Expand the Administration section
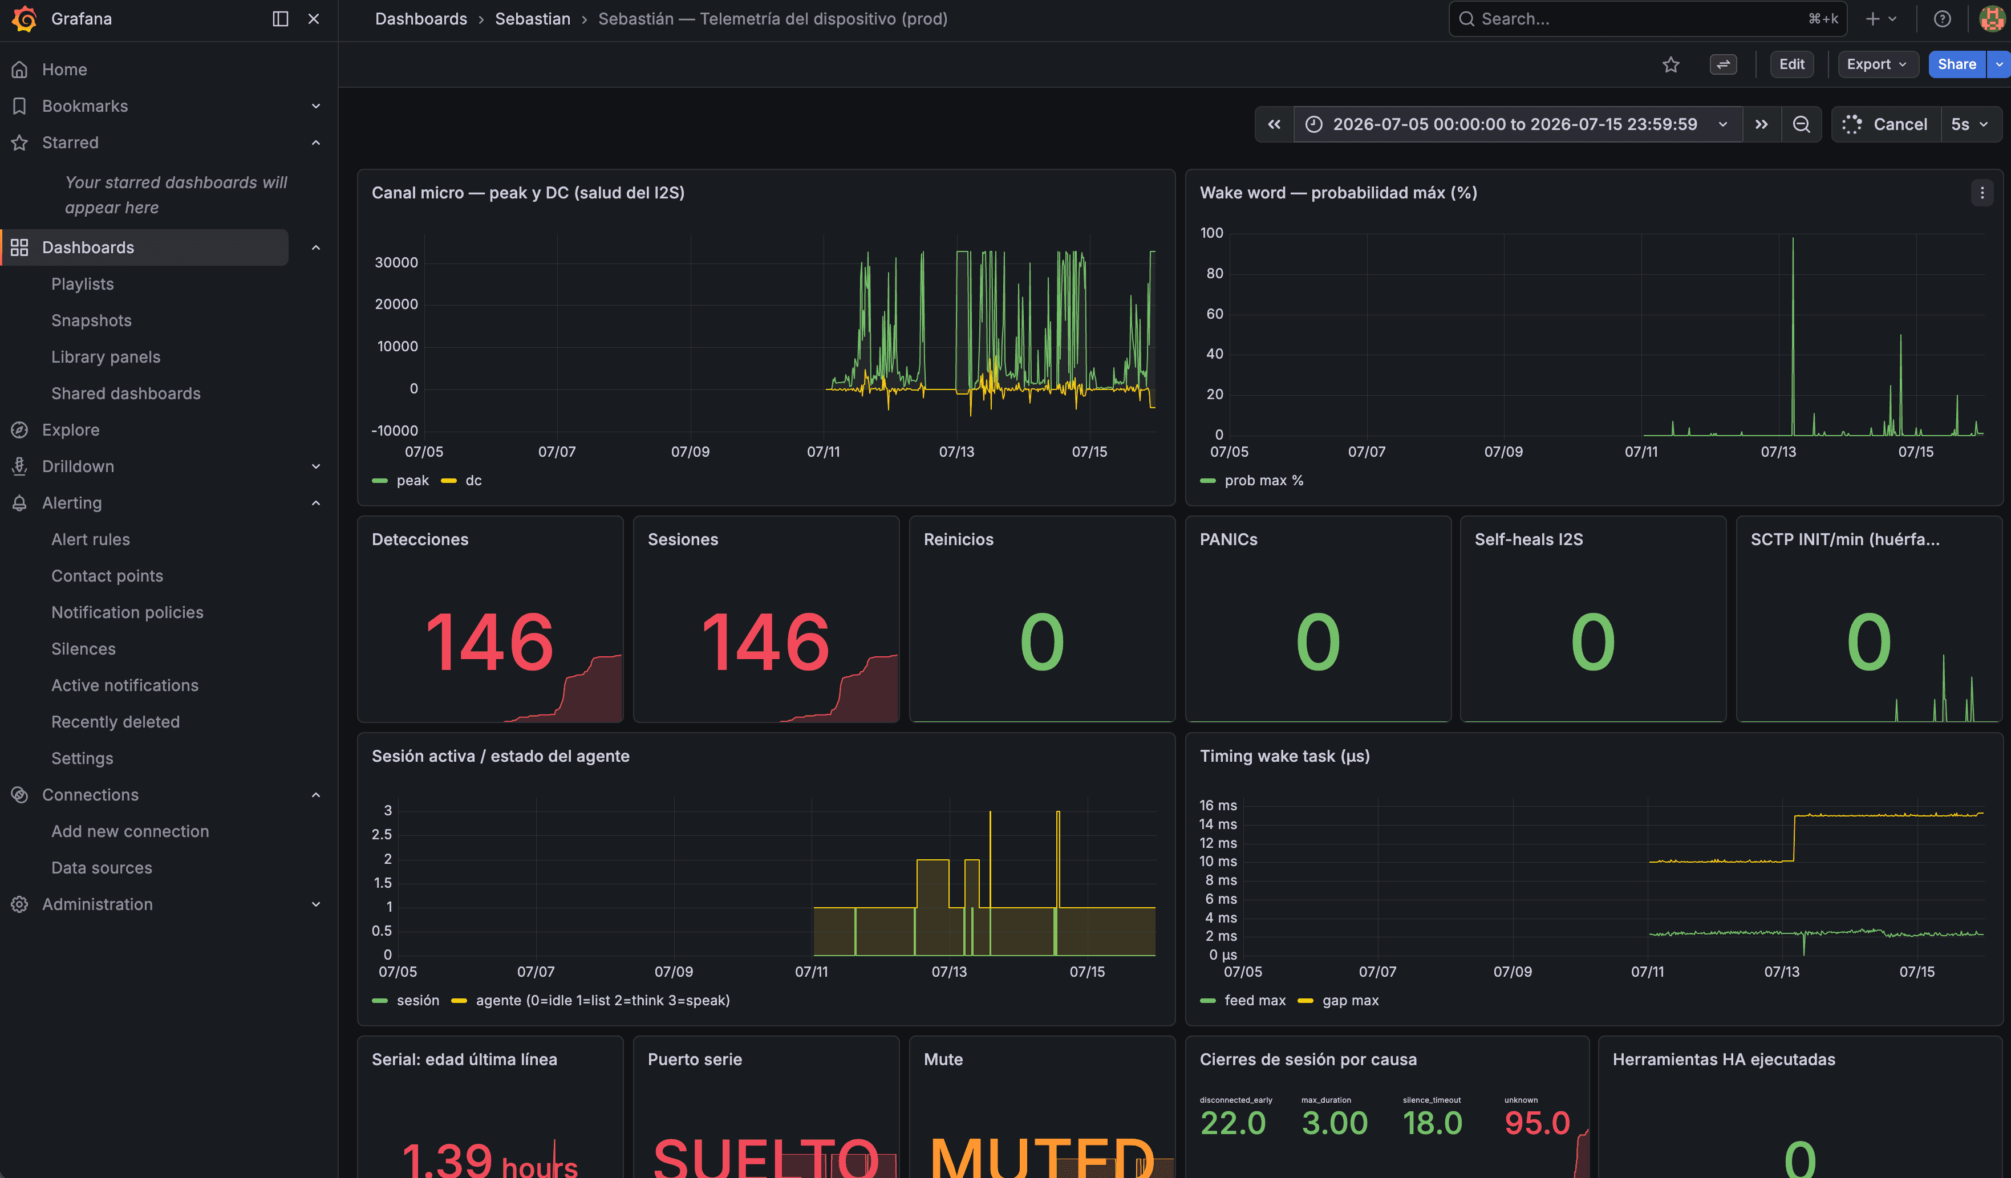The image size is (2011, 1178). (x=316, y=904)
